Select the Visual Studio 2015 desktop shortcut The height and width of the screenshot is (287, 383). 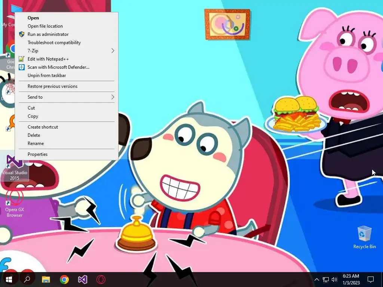point(15,168)
